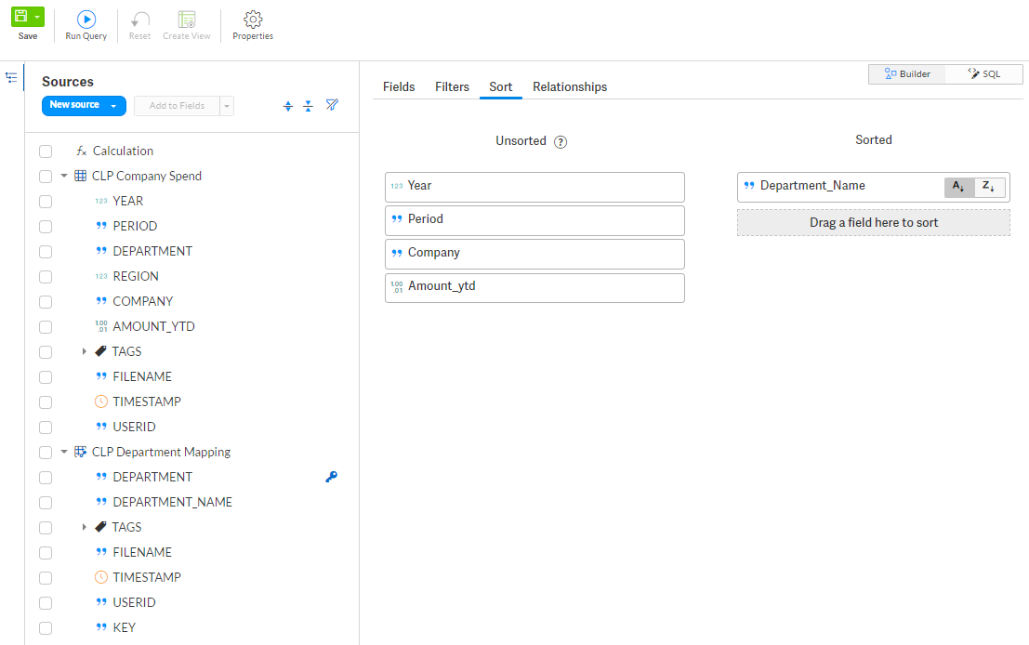The height and width of the screenshot is (645, 1029).
Task: Select the KEY field in sources
Action: 124,627
